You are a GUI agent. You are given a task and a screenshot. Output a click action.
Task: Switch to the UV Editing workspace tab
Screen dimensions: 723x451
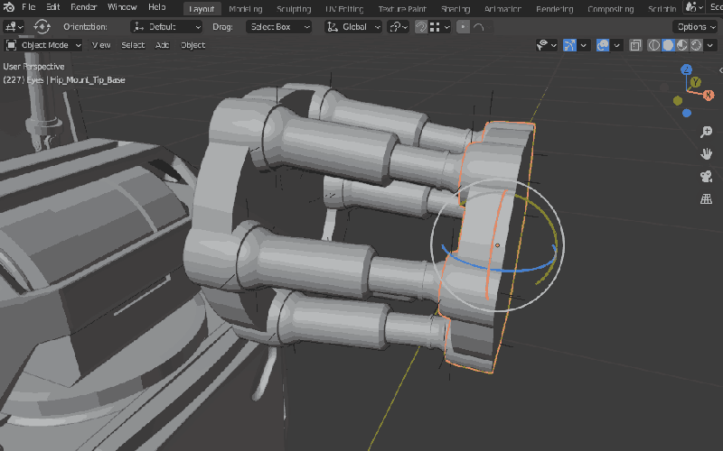344,9
